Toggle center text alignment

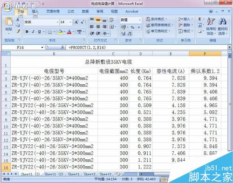pos(98,27)
